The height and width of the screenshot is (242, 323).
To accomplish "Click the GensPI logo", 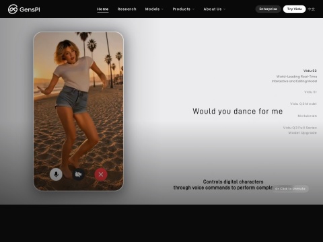I will click(24, 9).
